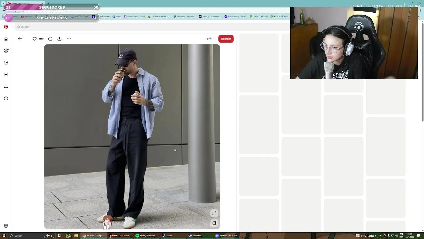
Task: Open Extensiones - Twitch bookmark
Action: (x=134, y=17)
